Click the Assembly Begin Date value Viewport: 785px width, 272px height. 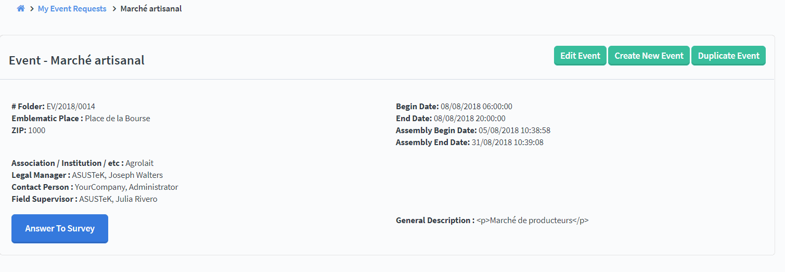[514, 131]
